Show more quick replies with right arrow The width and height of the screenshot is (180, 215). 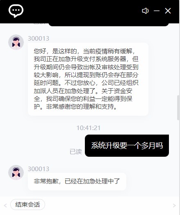point(174,206)
